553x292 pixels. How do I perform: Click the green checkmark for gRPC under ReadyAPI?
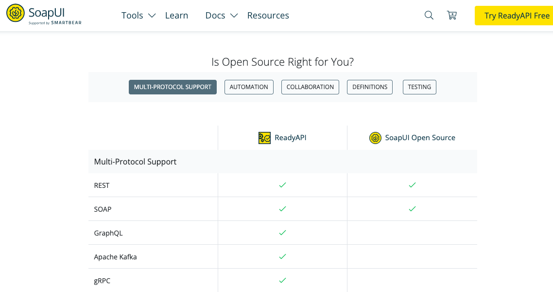[x=282, y=280]
